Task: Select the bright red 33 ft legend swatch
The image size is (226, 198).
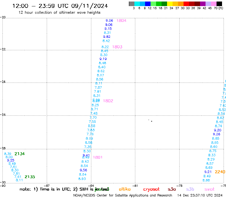Action: [x=186, y=4]
